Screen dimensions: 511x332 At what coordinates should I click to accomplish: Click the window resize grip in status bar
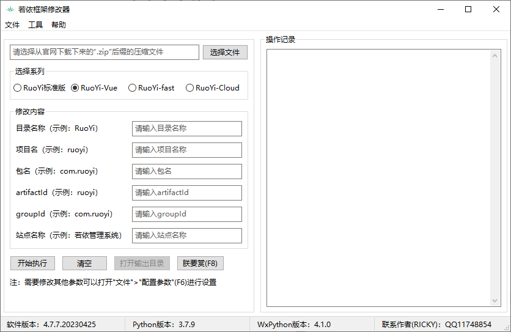(x=507, y=328)
